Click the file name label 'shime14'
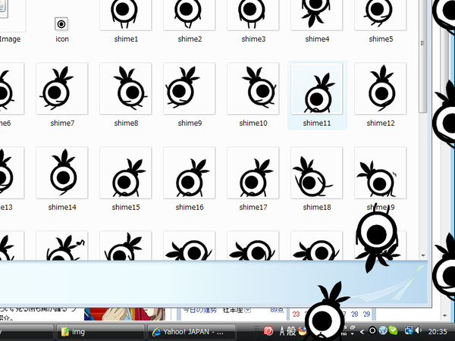This screenshot has width=455, height=341. tap(62, 207)
